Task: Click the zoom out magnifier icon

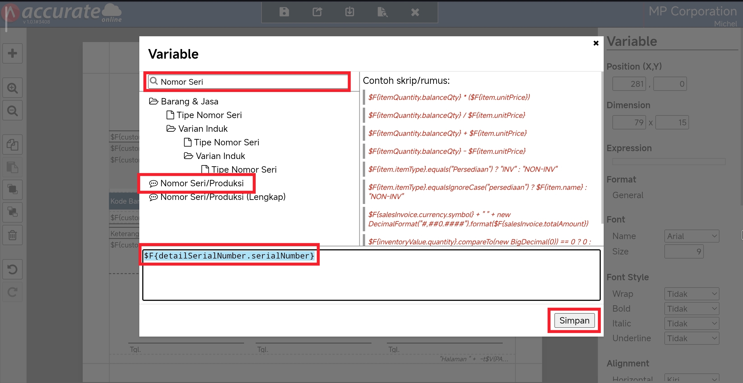Action: 12,111
